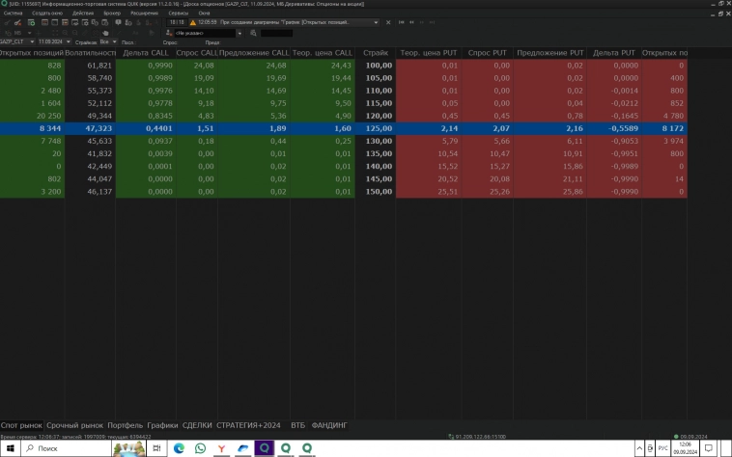732x457 pixels.
Task: Select the Графики bottom tab
Action: click(162, 424)
